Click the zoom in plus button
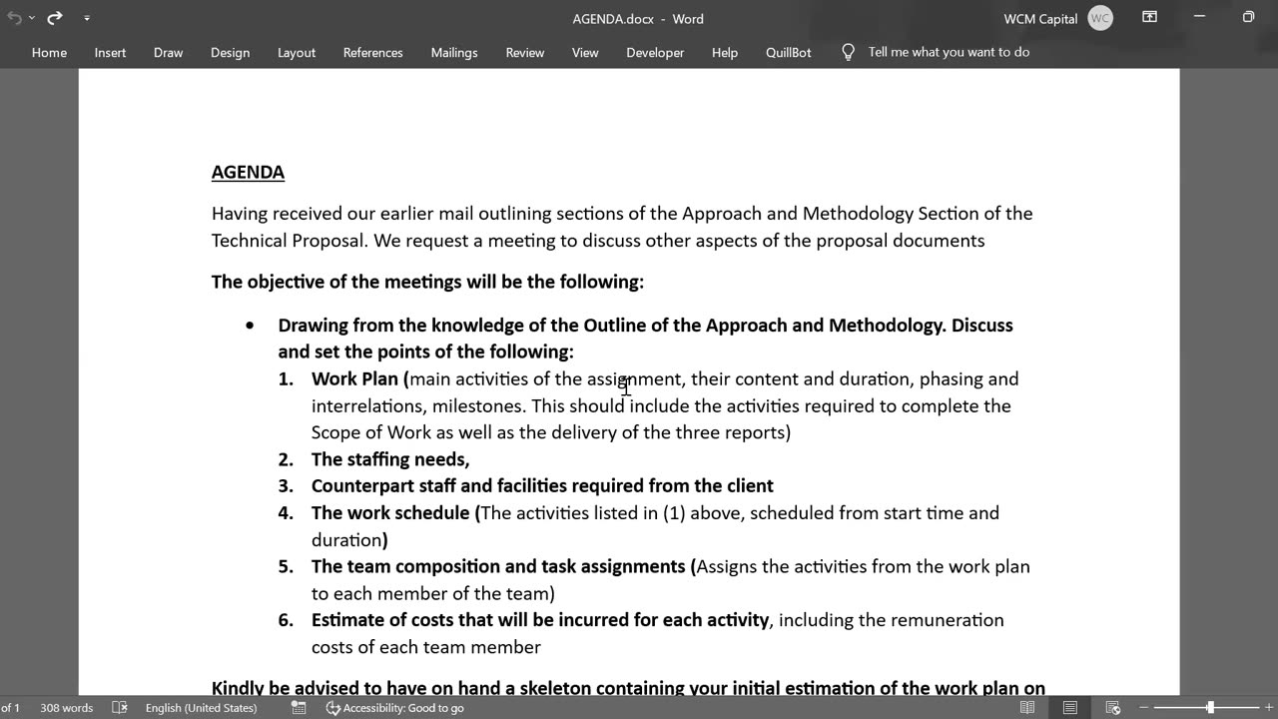 (1270, 707)
